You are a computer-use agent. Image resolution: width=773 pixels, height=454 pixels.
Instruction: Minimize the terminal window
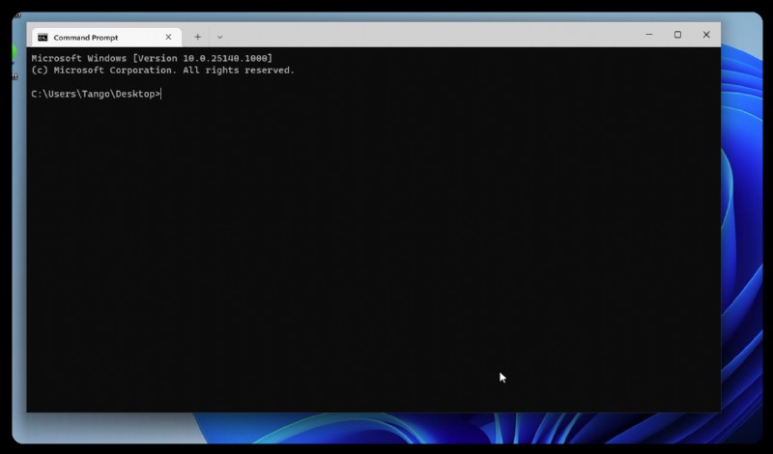(x=649, y=35)
